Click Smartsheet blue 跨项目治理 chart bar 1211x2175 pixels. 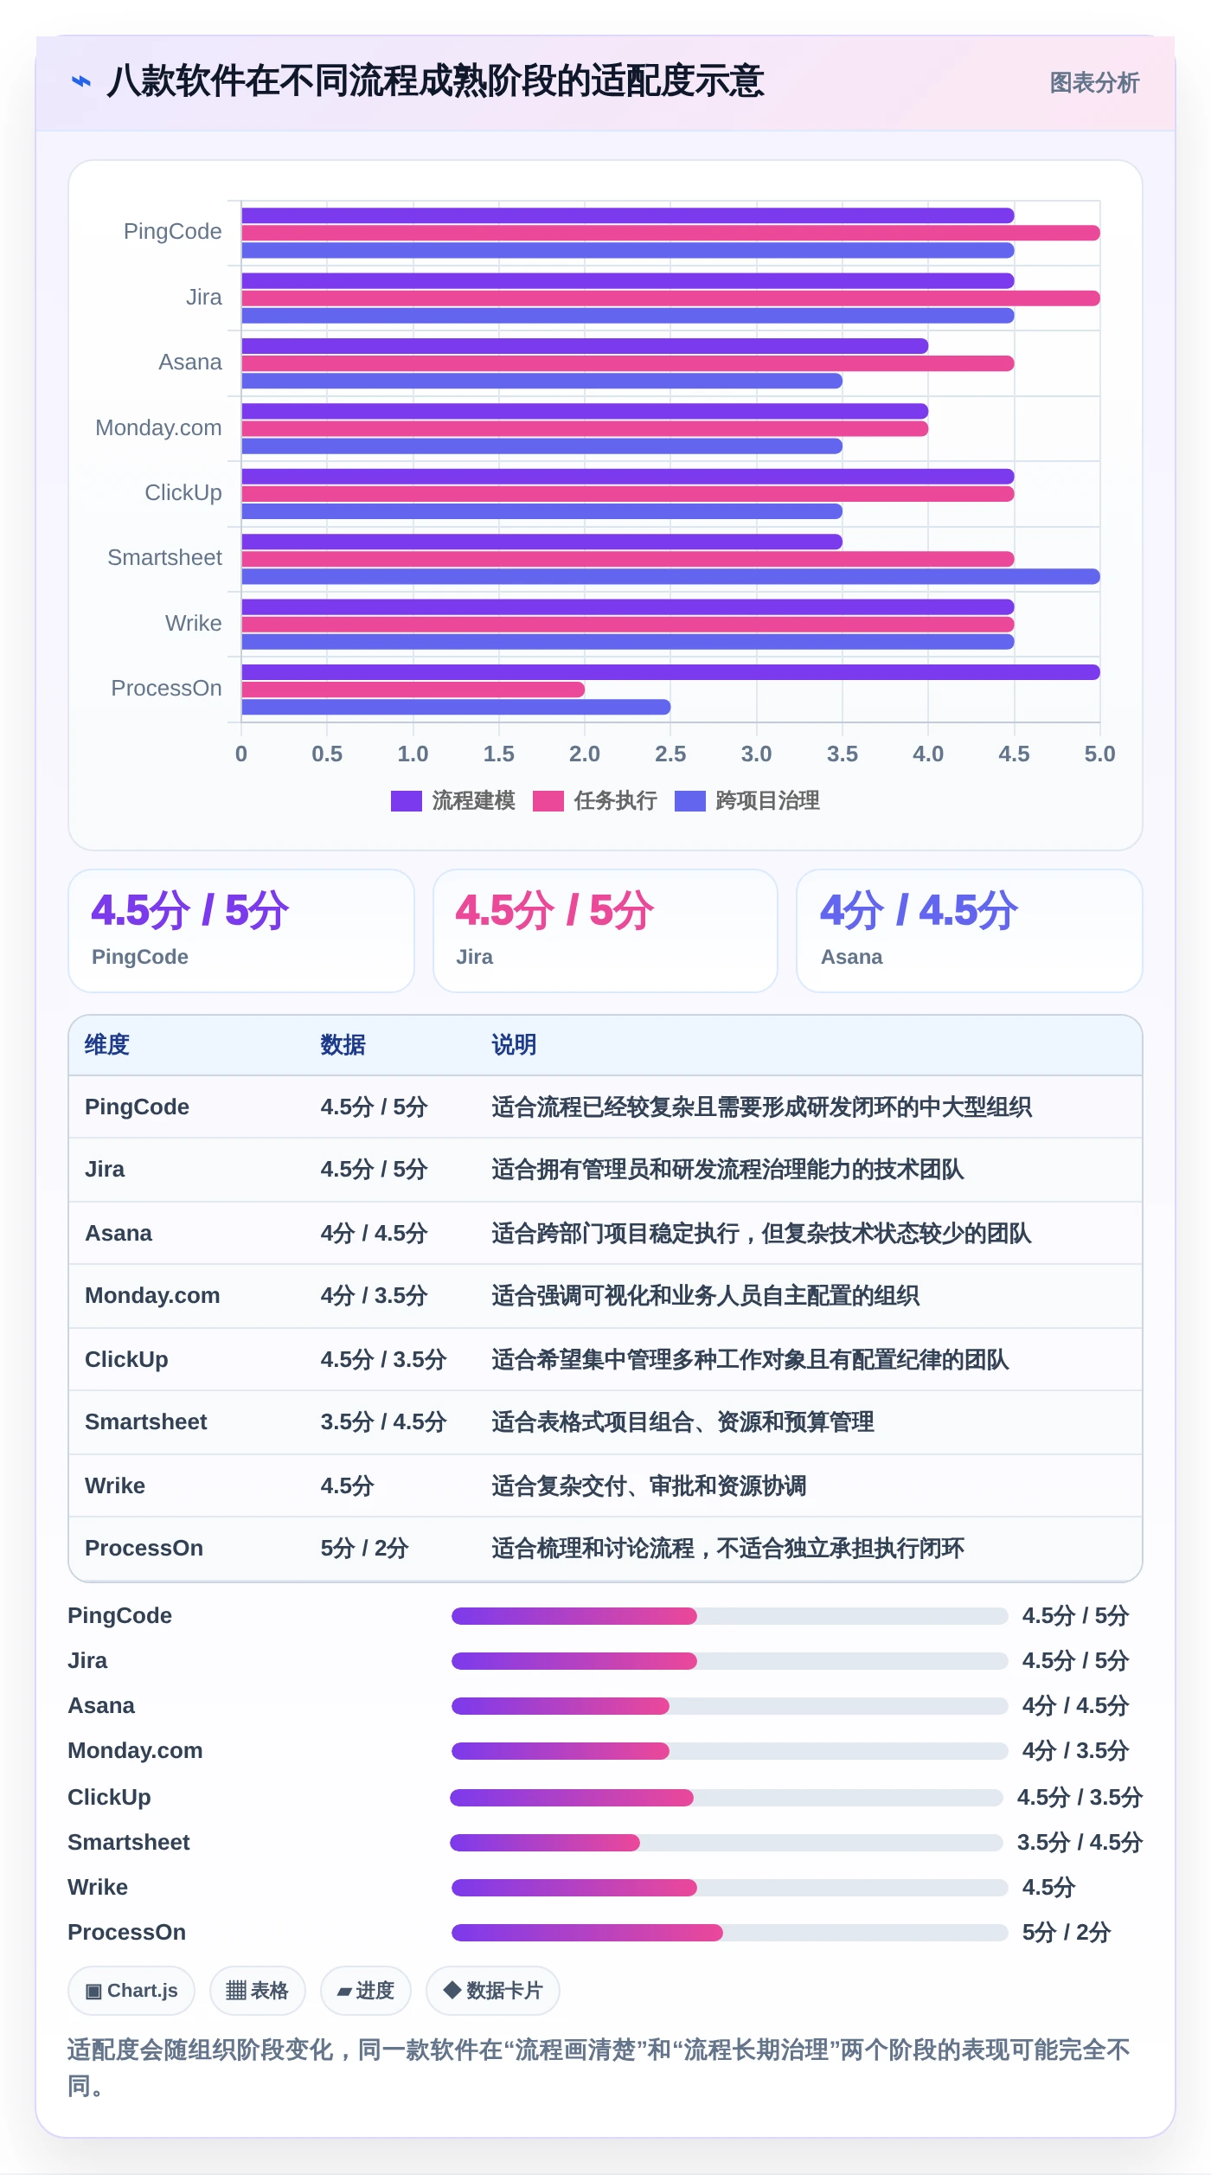670,576
